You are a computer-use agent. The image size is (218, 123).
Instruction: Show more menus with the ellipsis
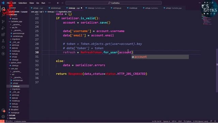pos(49,3)
